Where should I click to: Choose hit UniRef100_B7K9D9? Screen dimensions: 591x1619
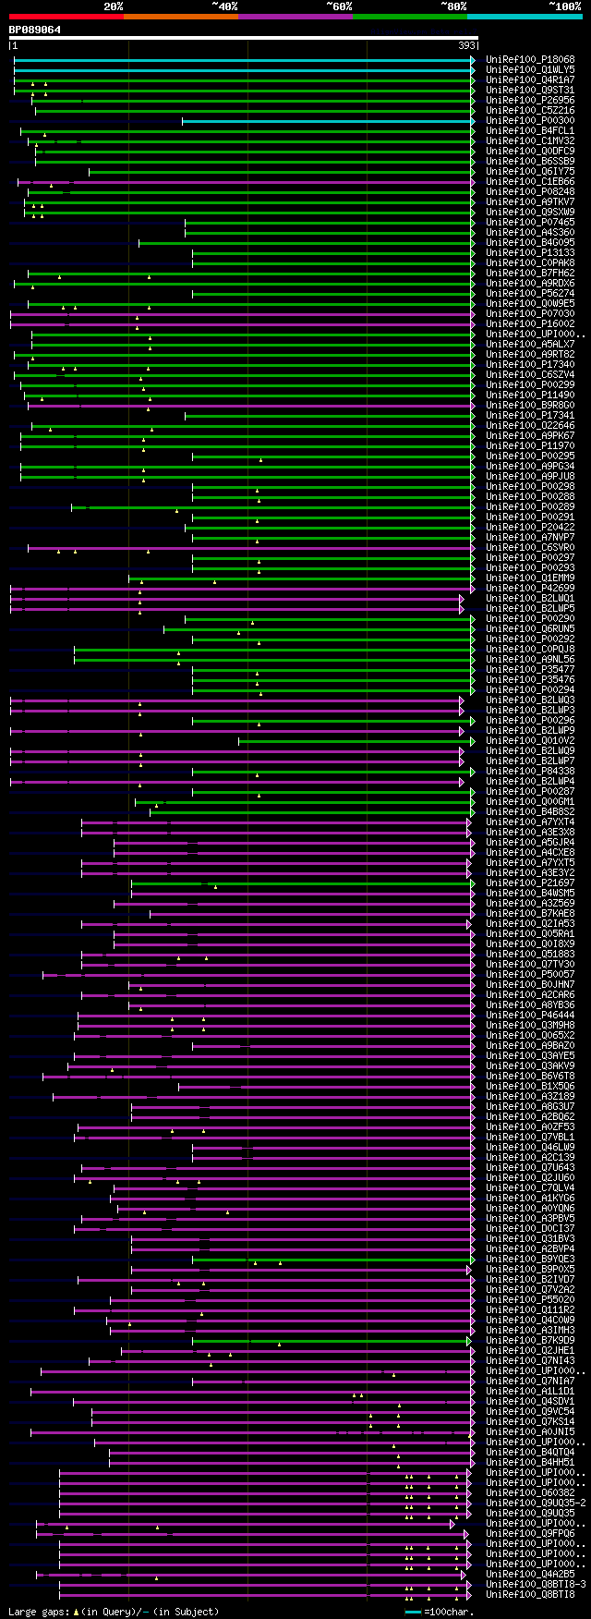[x=530, y=1340]
